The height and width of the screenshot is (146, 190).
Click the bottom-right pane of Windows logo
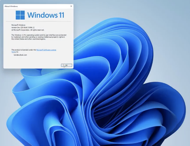[x=23, y=17]
